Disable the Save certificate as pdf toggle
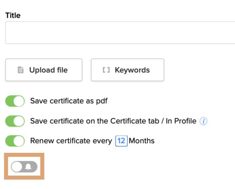Viewport: 235px width, 189px height. coord(15,101)
